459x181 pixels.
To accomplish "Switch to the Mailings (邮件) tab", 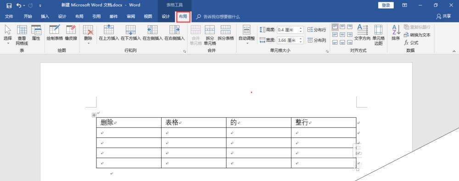I will pos(113,17).
